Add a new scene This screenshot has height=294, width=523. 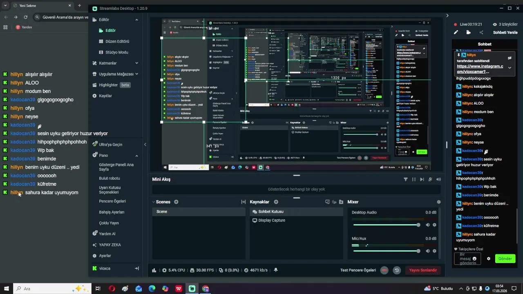pyautogui.click(x=176, y=202)
